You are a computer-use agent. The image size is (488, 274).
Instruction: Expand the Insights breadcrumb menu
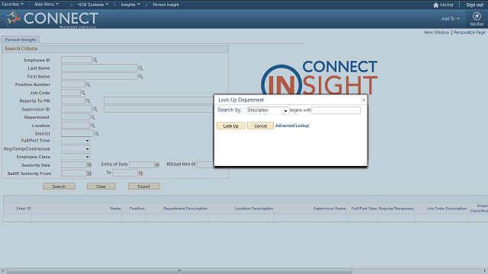click(130, 5)
